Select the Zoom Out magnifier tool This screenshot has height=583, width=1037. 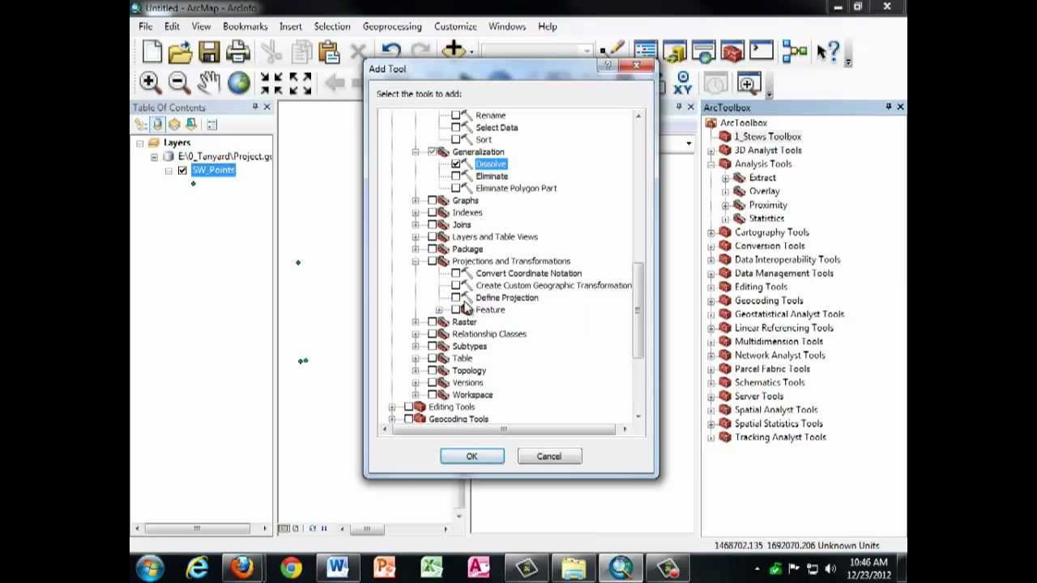[179, 82]
